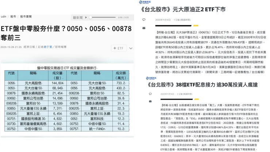
Task: Click amount cell 10.2
Action: (x=121, y=129)
